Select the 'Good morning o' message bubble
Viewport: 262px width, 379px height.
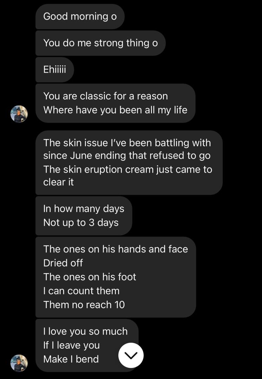point(80,17)
